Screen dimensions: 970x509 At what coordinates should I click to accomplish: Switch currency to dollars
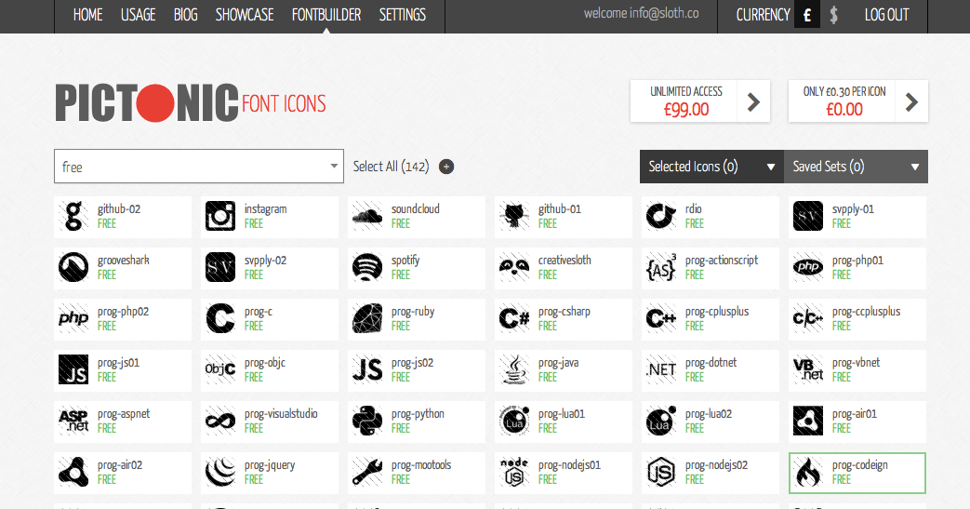(833, 16)
